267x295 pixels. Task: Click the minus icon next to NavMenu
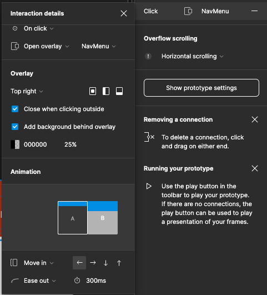(x=254, y=11)
